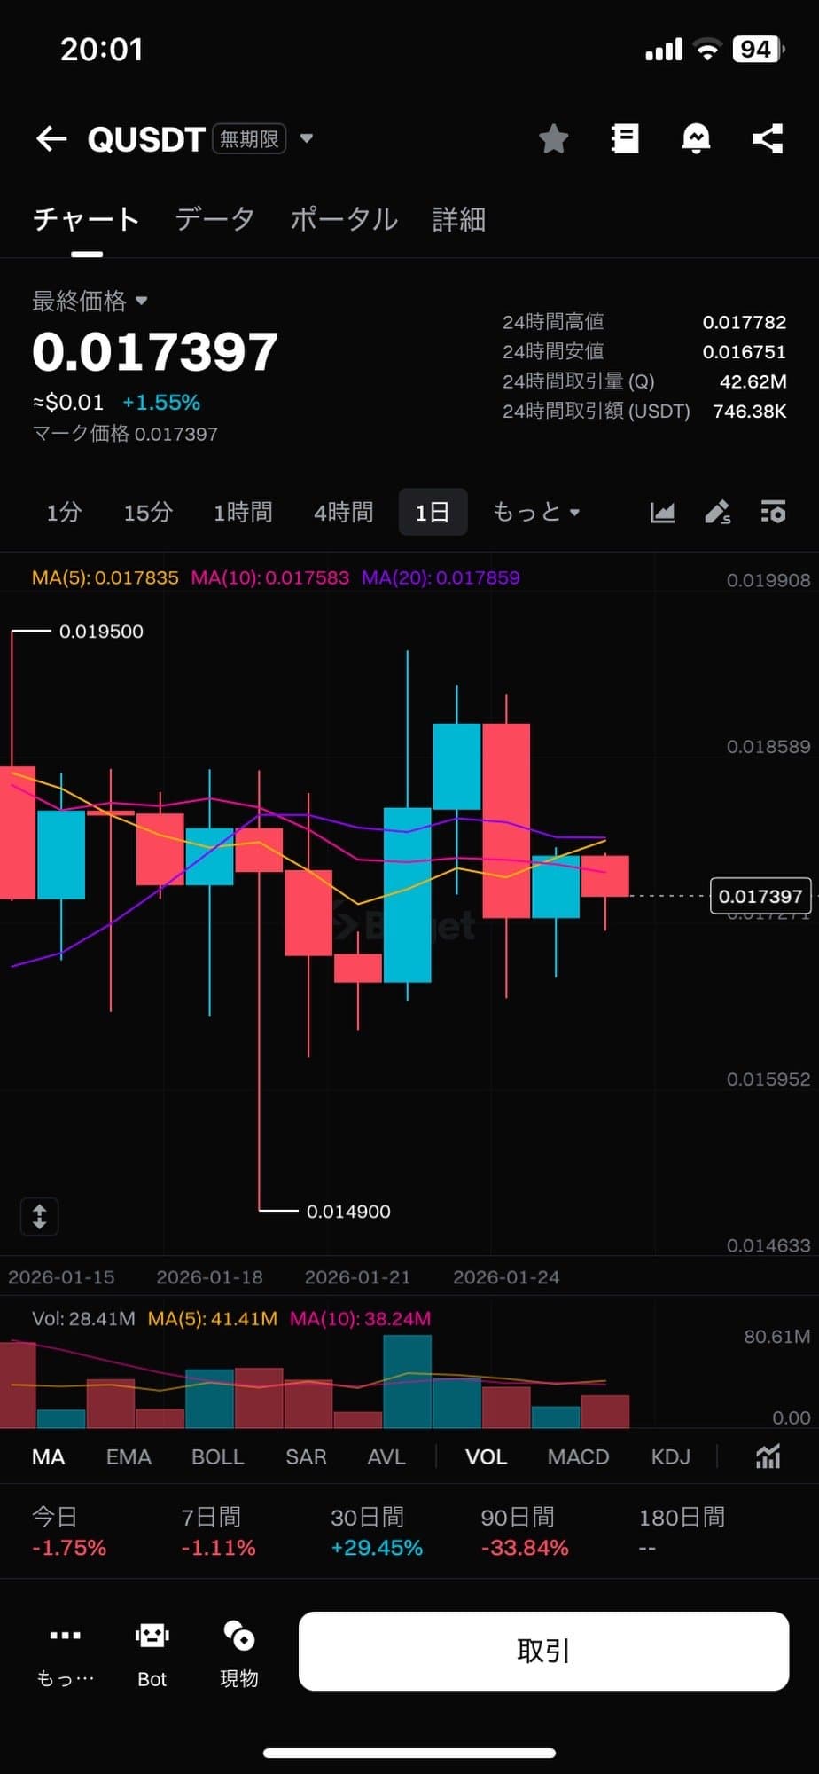Open the 現物 spot trading button
This screenshot has height=1774, width=819.
[x=238, y=1652]
